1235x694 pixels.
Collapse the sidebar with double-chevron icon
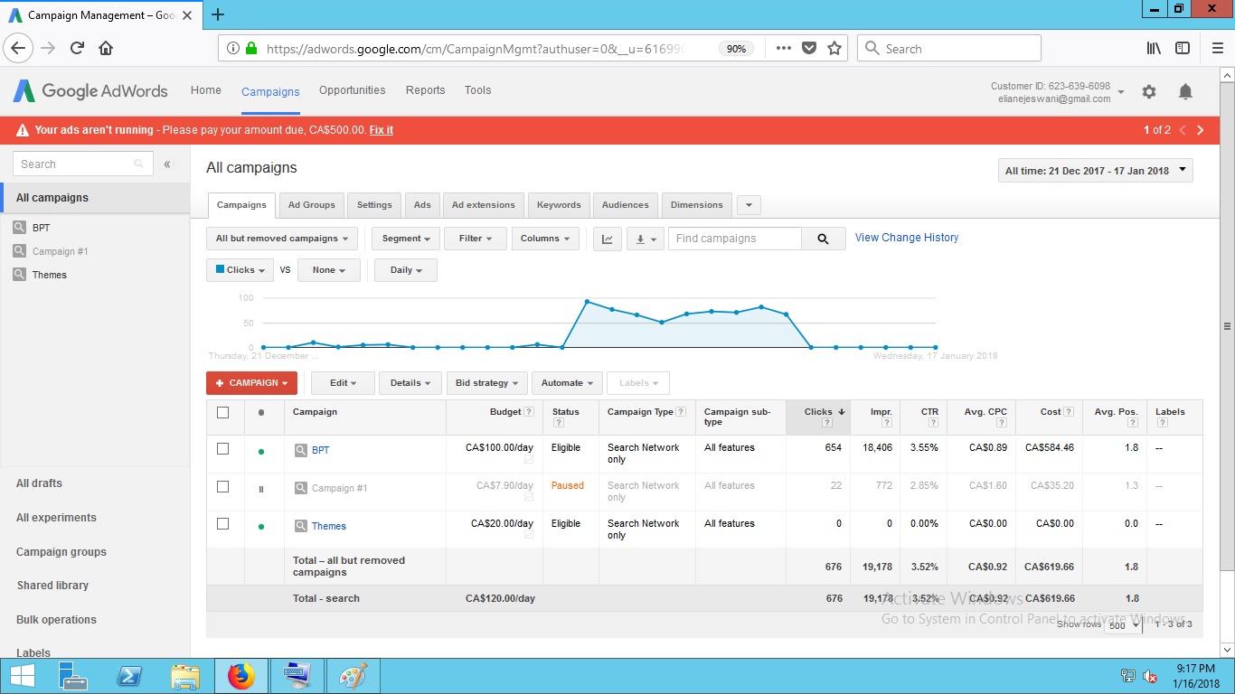[167, 164]
